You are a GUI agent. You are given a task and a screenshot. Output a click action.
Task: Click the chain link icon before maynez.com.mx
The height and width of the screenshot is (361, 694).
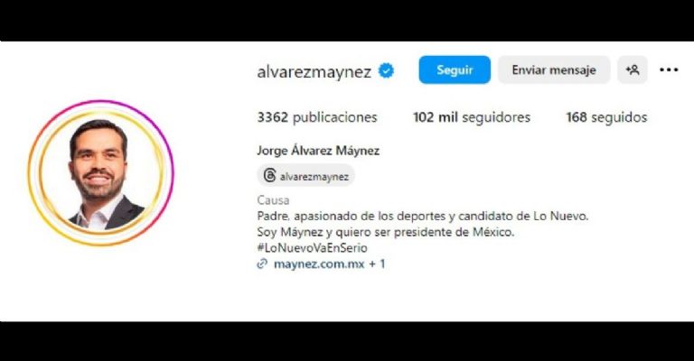point(262,264)
